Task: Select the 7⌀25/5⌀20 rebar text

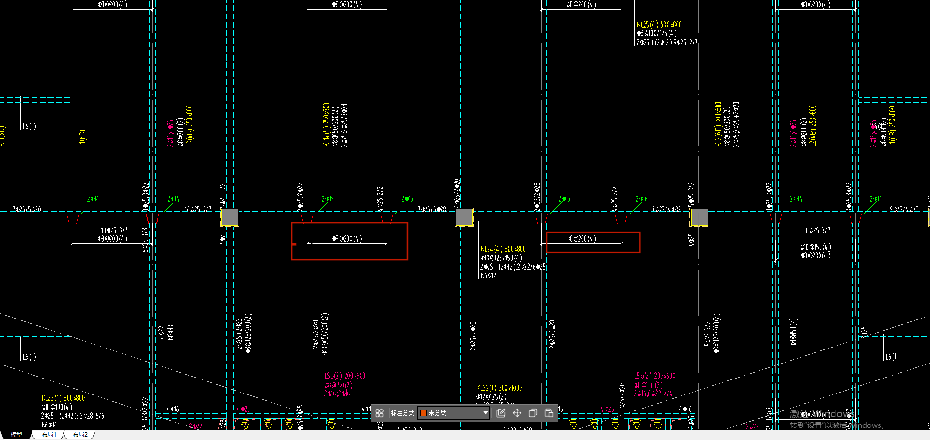Action: (27, 209)
